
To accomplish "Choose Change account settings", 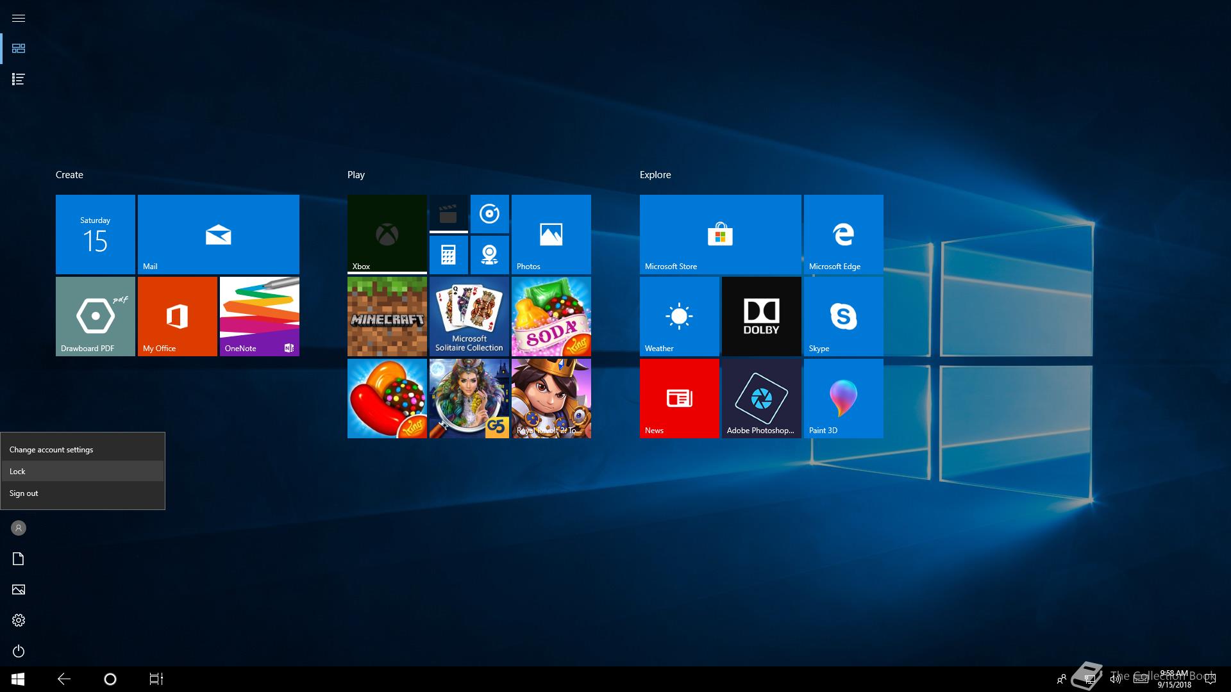I will pyautogui.click(x=82, y=450).
